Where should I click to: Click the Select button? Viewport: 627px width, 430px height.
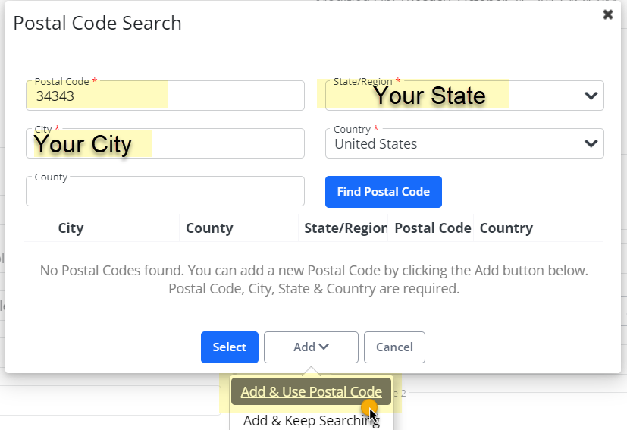tap(230, 347)
